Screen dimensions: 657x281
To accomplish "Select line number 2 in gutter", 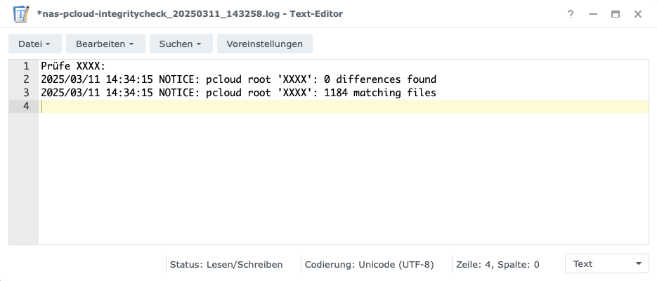I will [26, 79].
